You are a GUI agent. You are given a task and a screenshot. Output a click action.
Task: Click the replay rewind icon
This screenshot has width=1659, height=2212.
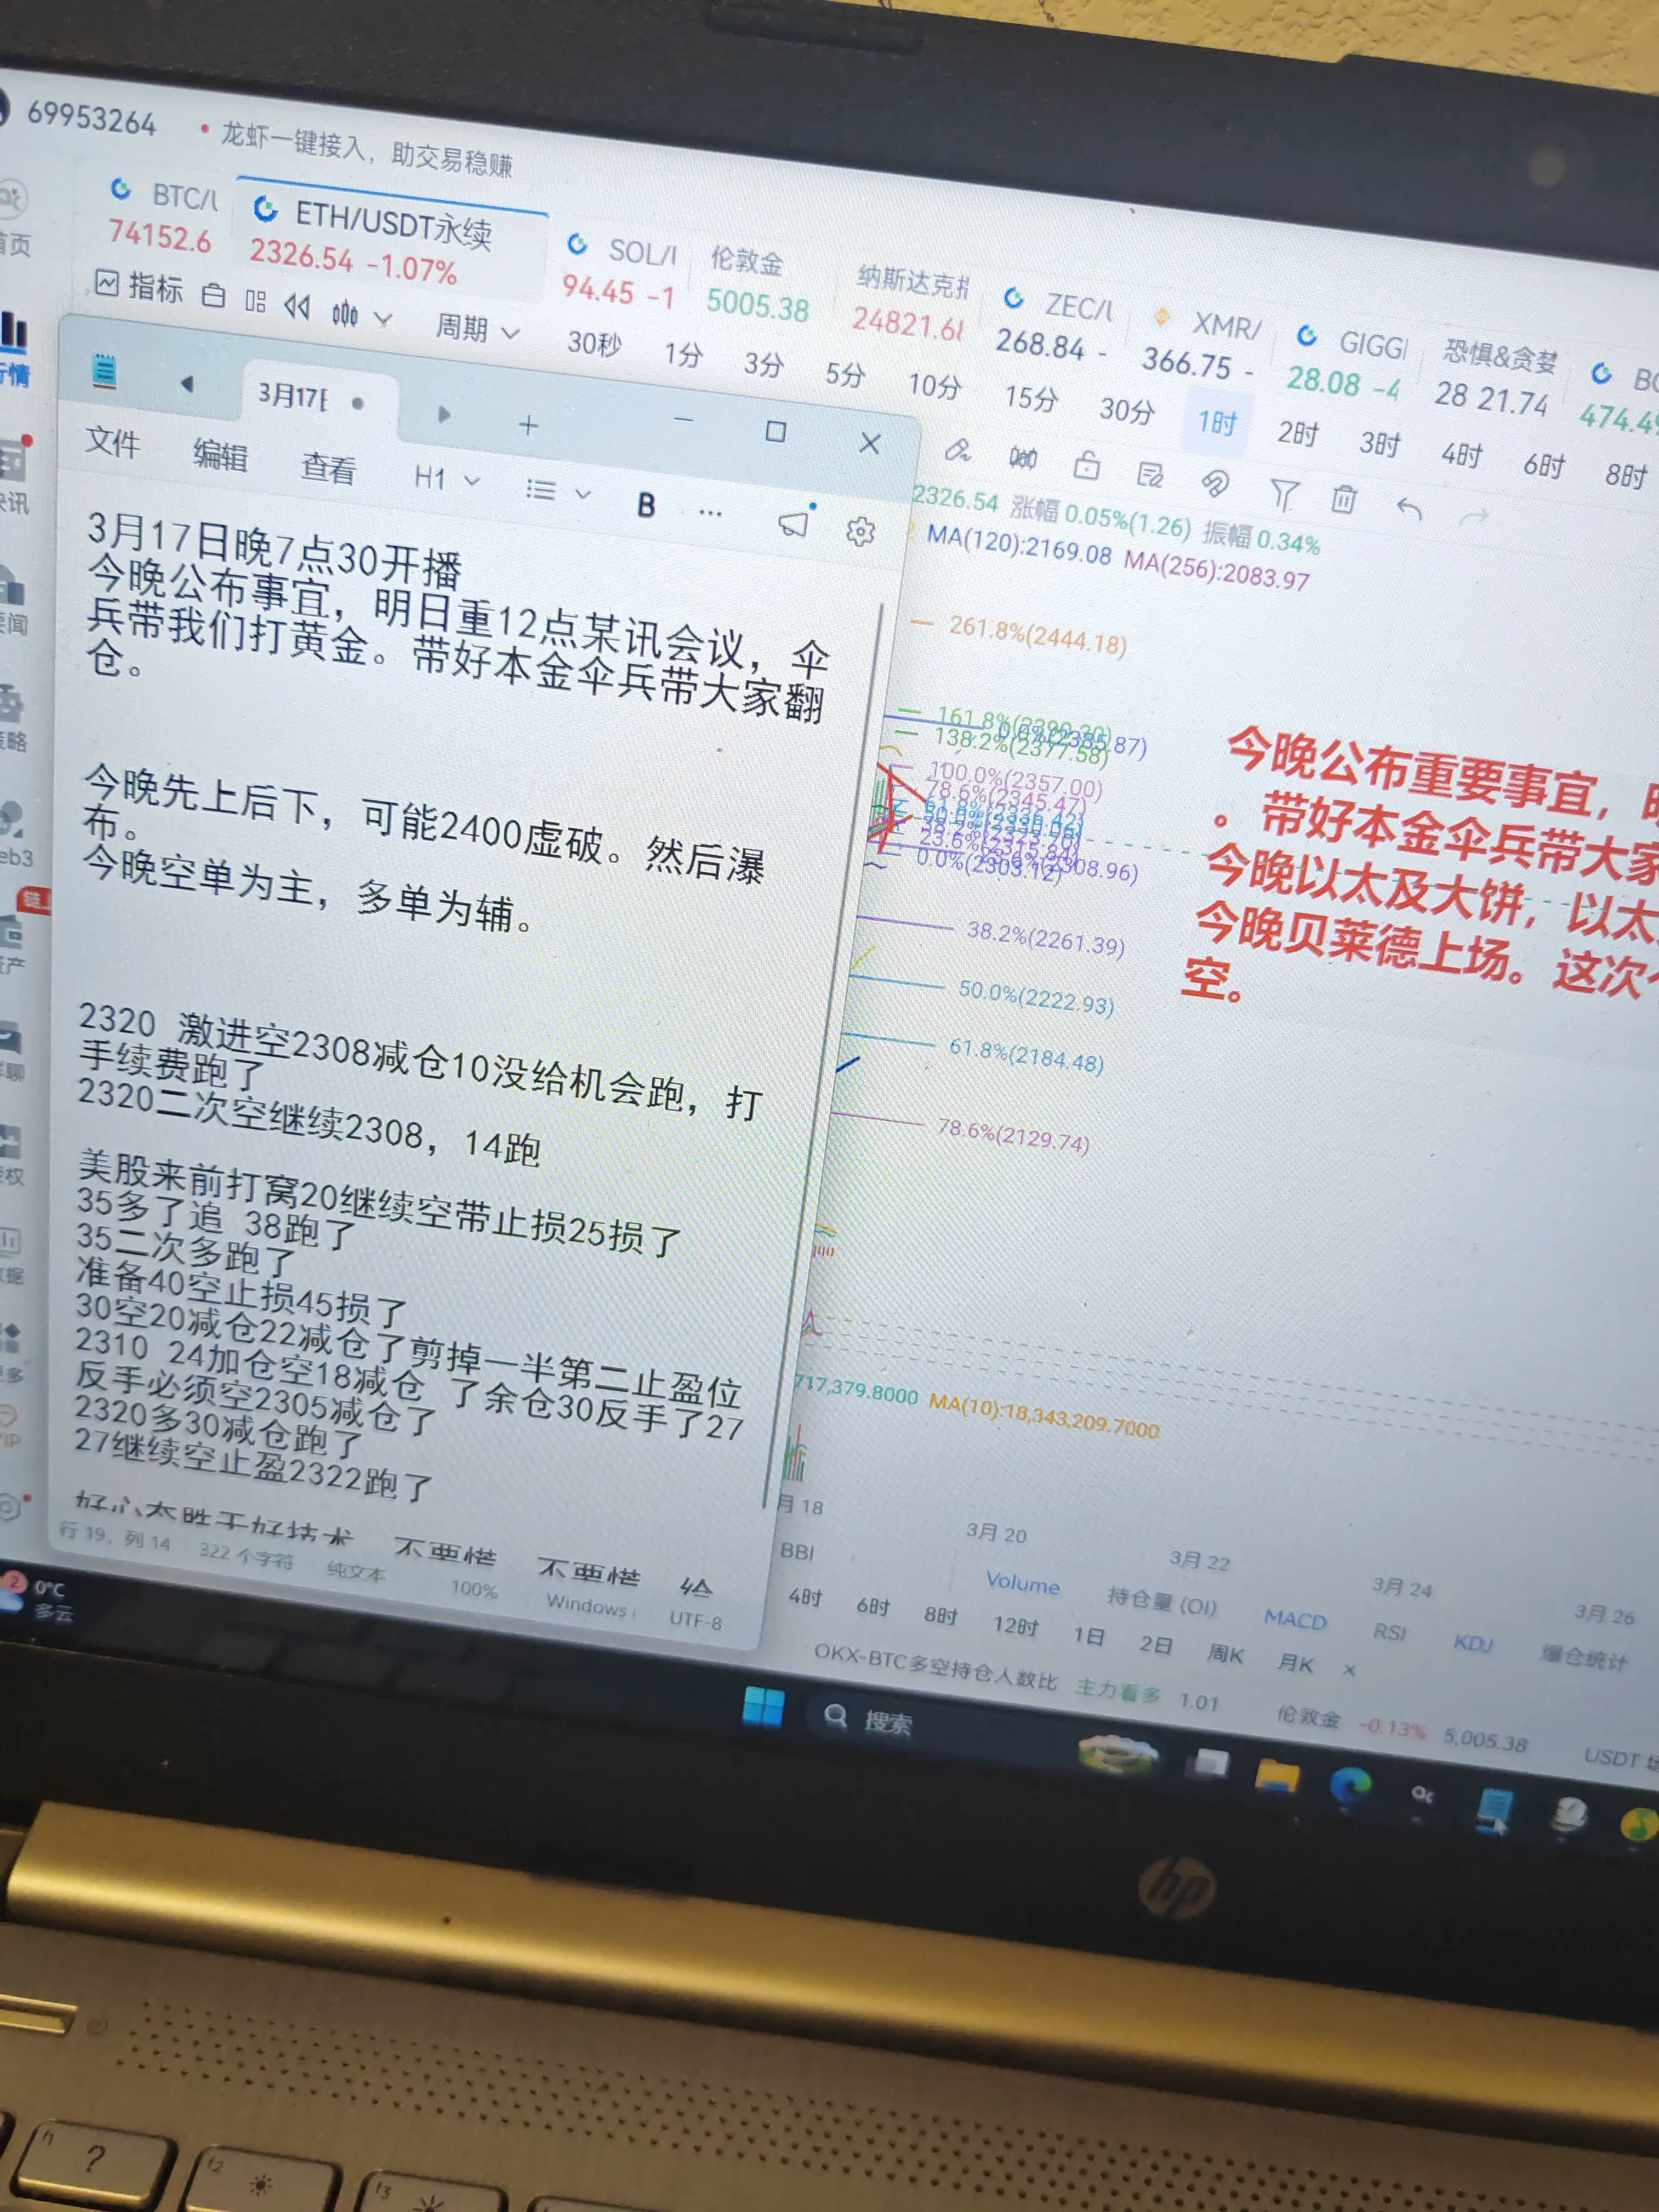point(296,306)
